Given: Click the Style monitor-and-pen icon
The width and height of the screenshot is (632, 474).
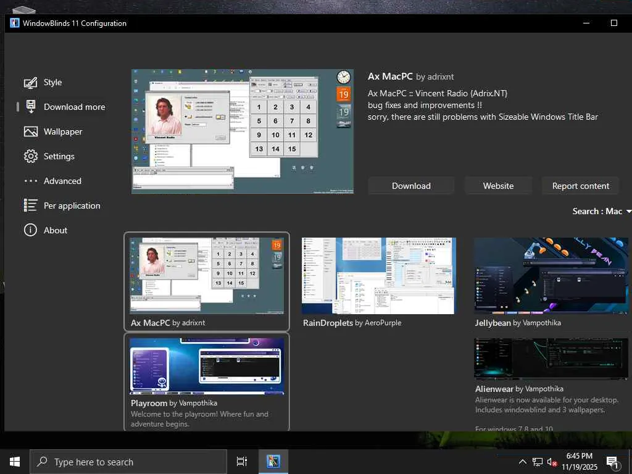Looking at the screenshot, I should click(31, 83).
